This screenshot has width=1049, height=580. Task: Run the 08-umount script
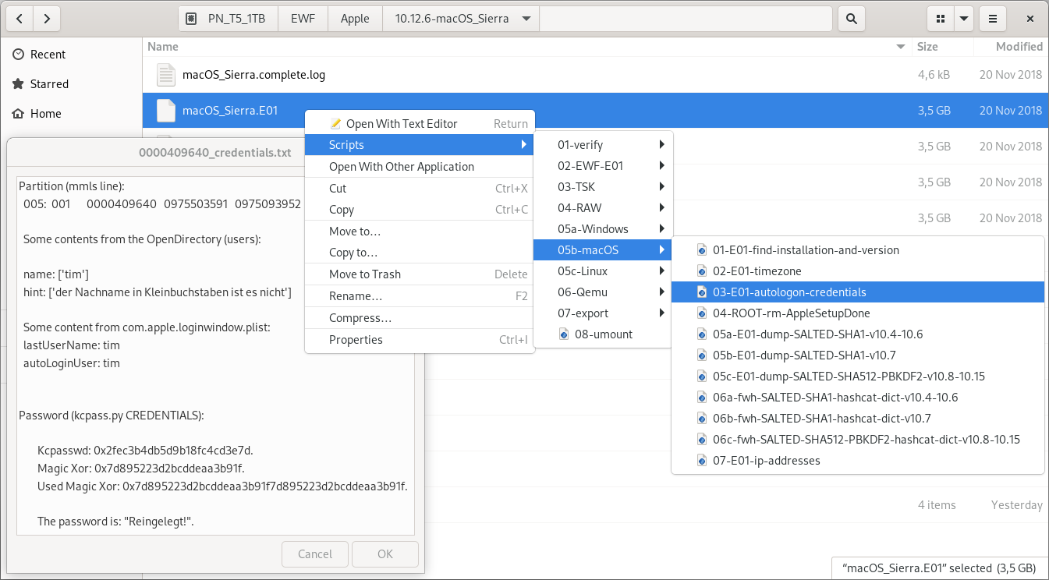[x=603, y=334]
